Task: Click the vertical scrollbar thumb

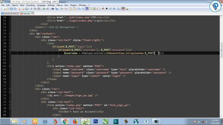Action: (x=221, y=50)
